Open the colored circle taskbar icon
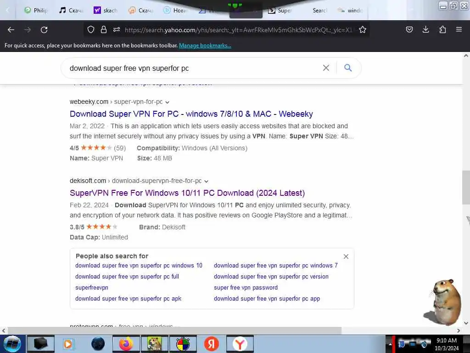The width and height of the screenshot is (470, 353). tap(183, 344)
